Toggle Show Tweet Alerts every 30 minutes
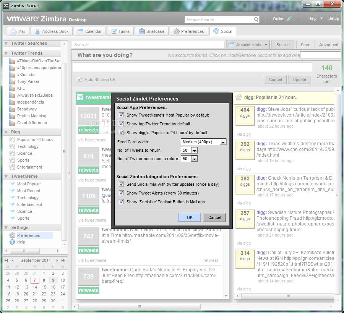 121,193
